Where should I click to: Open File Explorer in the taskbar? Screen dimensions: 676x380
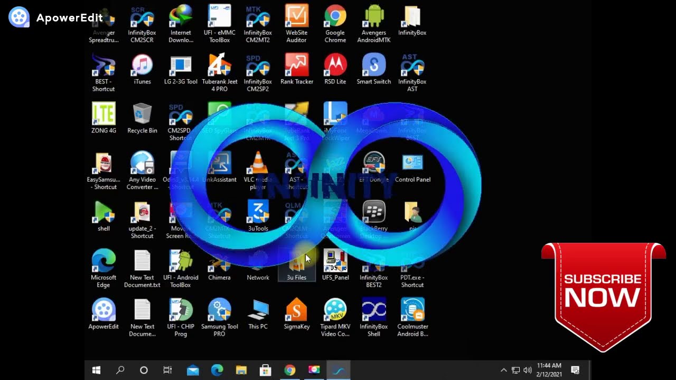coord(241,370)
